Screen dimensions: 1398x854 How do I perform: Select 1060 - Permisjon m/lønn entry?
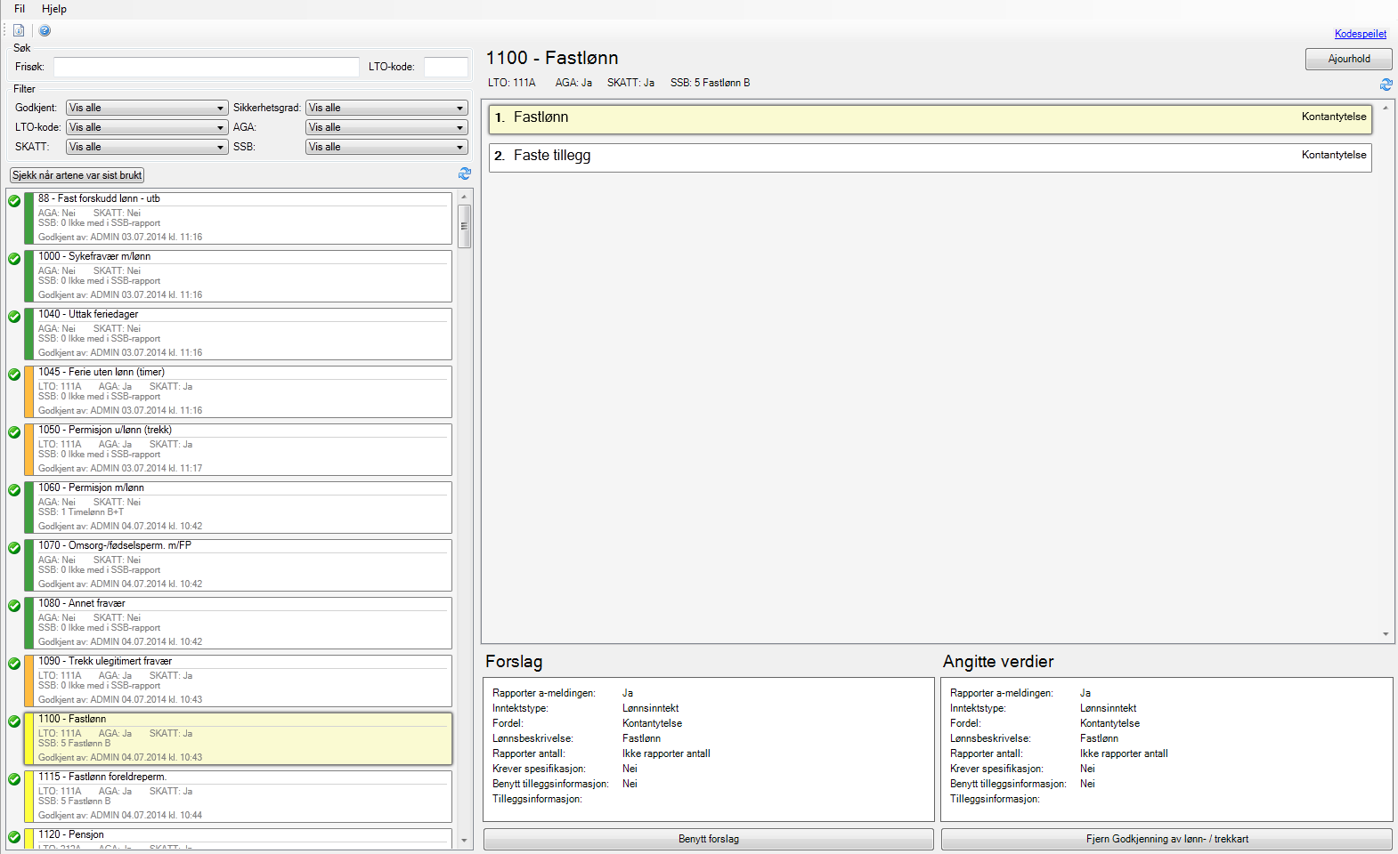pos(238,507)
